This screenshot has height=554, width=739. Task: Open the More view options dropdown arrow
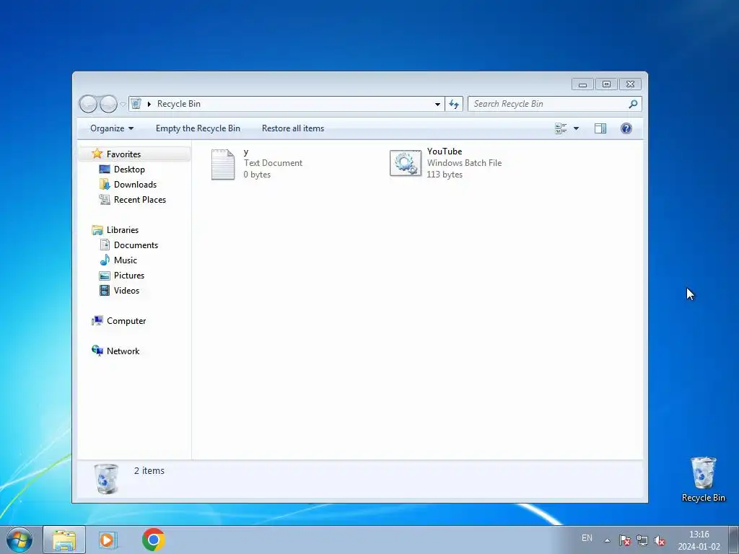[x=576, y=128]
